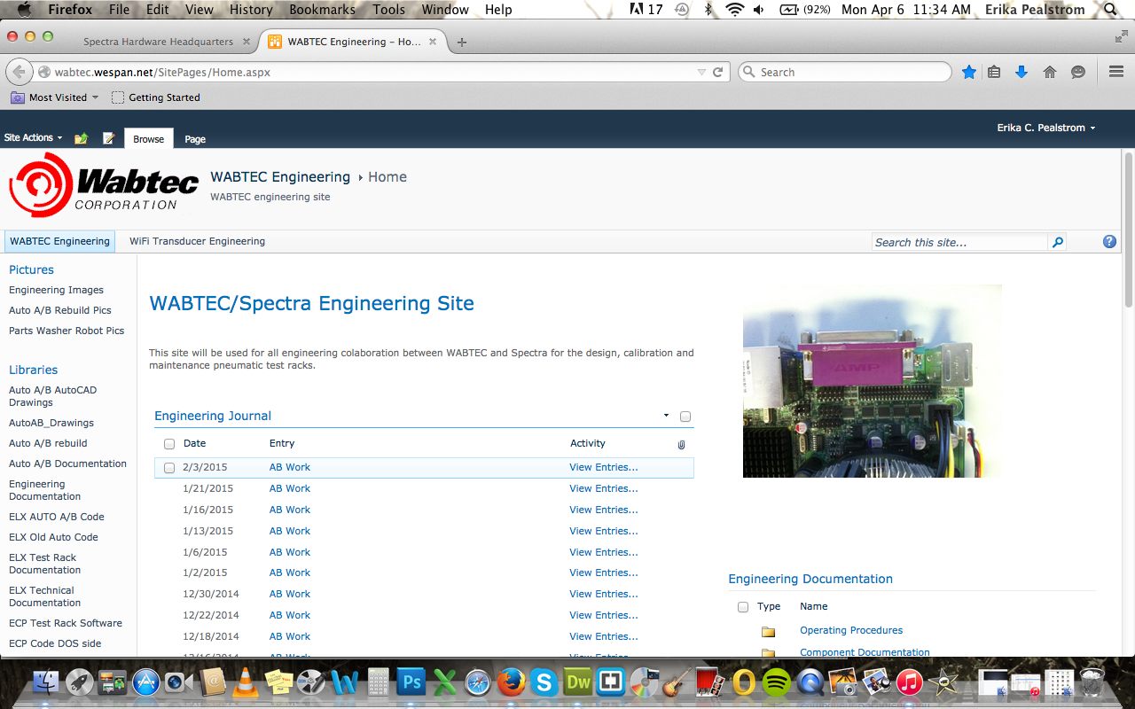Click the Wi-Fi status icon in menu bar
The height and width of the screenshot is (709, 1135).
(x=734, y=10)
